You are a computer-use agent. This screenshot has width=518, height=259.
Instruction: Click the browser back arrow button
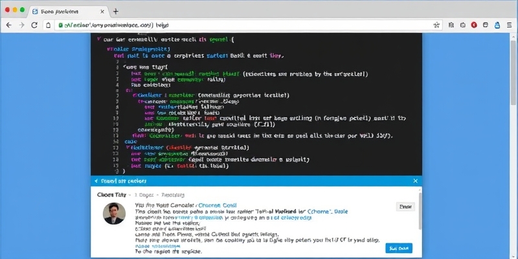(x=8, y=25)
